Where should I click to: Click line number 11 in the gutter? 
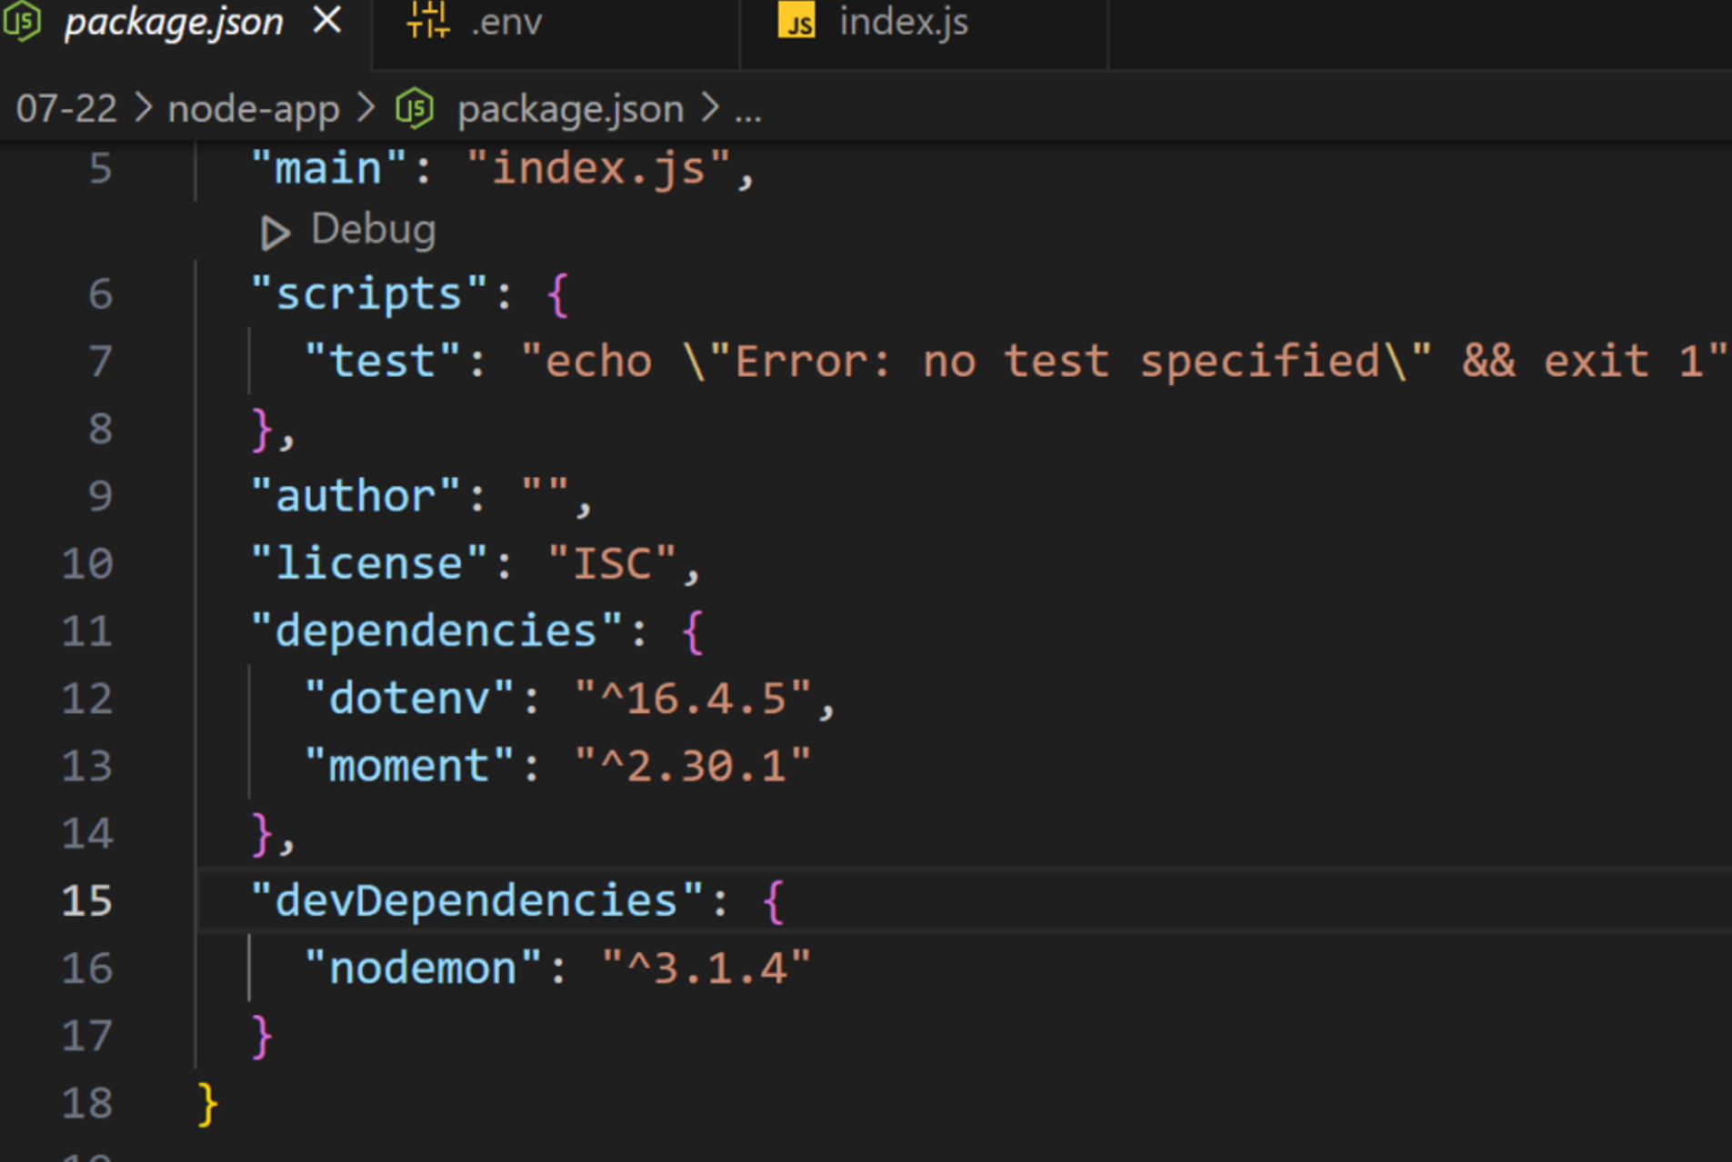87,631
